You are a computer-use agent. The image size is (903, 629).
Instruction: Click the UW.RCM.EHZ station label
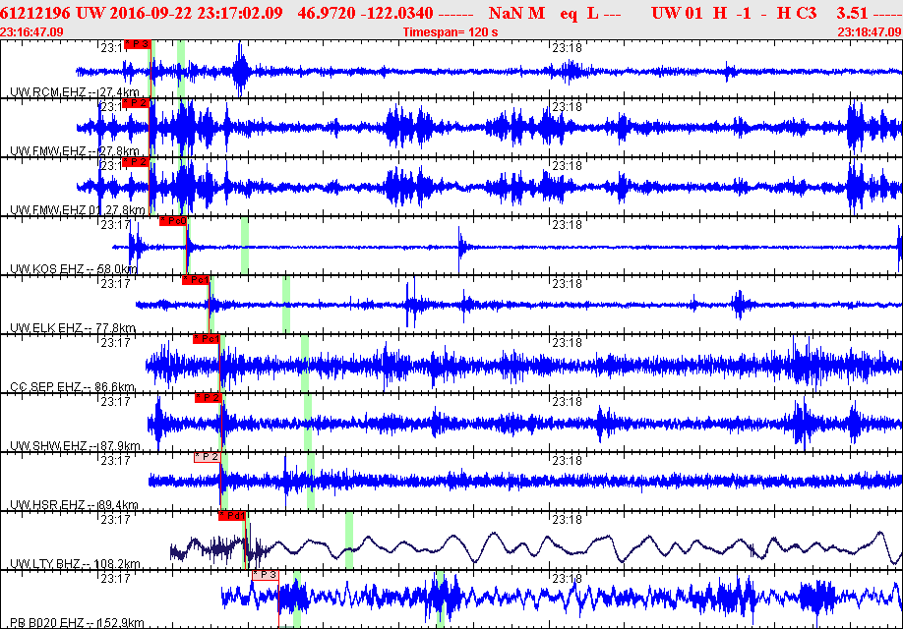coord(47,92)
